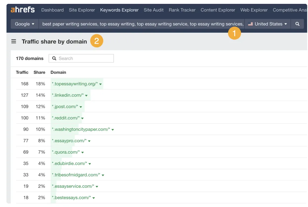308x207 pixels.
Task: Open the essayservice.com domain link
Action: [x=73, y=186]
